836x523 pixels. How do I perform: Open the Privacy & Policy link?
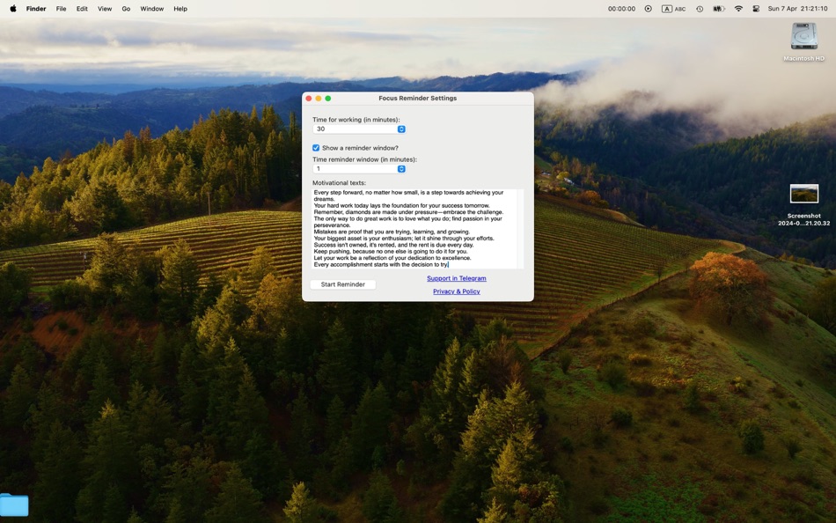coord(456,291)
